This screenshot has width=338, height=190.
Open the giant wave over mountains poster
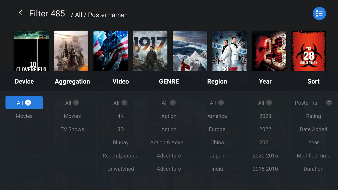point(190,51)
